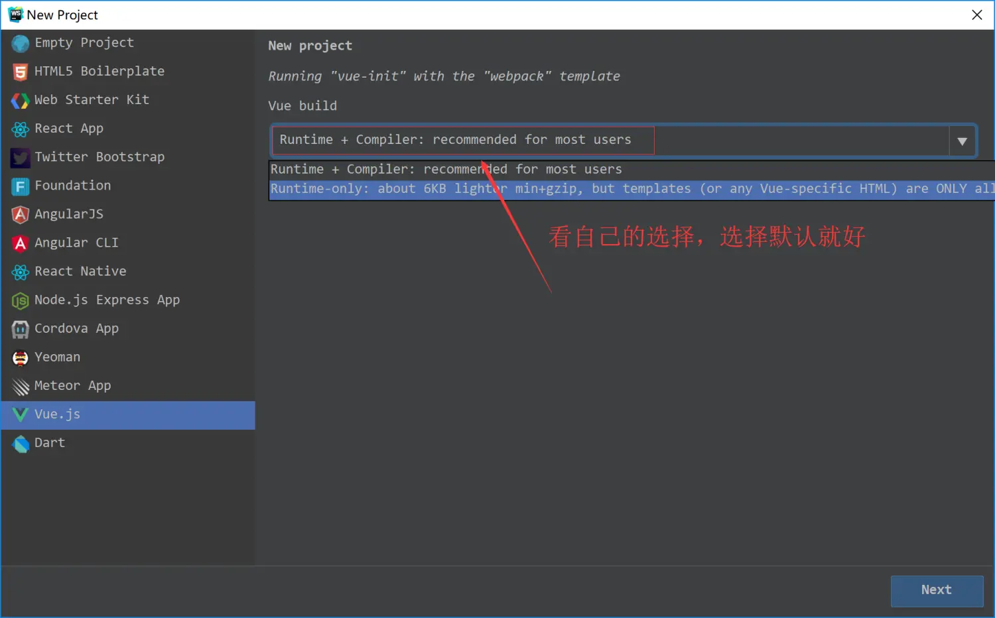Click the Twitter Bootstrap bird icon

(21, 157)
